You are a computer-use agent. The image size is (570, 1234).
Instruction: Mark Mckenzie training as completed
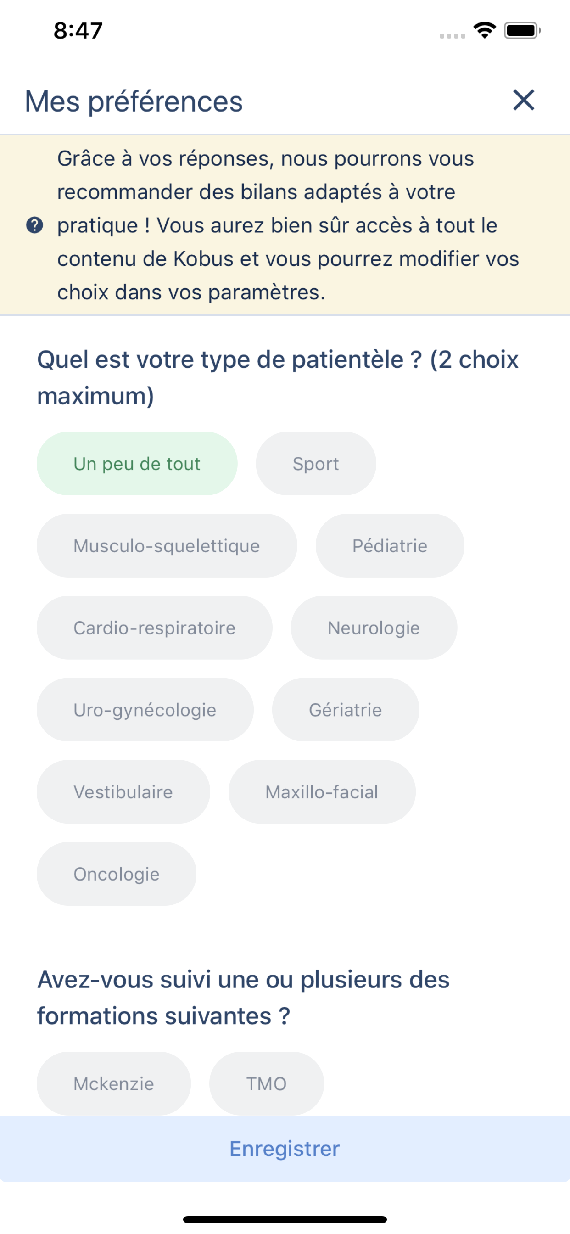[x=113, y=1083]
